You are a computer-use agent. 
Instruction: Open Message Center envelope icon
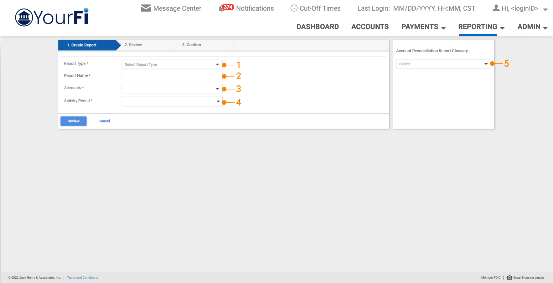point(146,8)
